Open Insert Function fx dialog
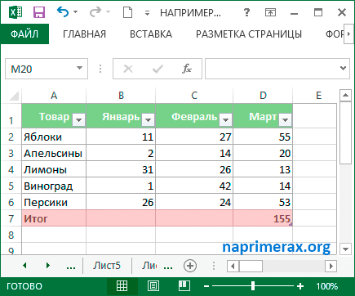The width and height of the screenshot is (355, 296). click(187, 69)
